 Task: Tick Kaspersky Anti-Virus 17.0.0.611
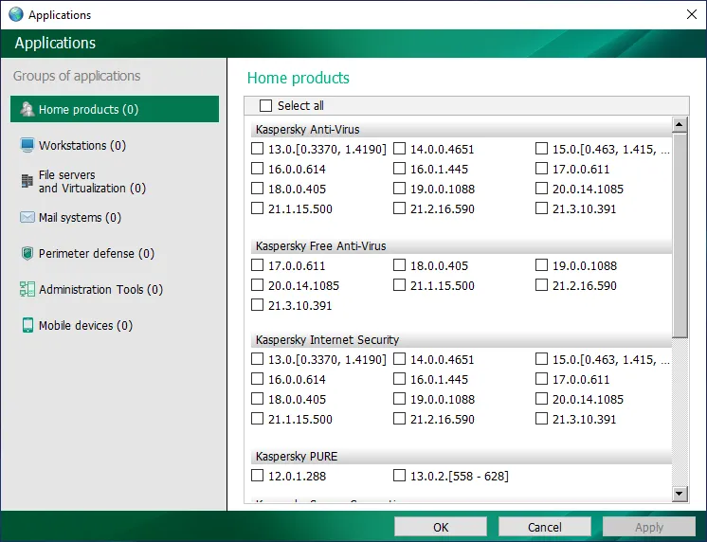click(541, 169)
